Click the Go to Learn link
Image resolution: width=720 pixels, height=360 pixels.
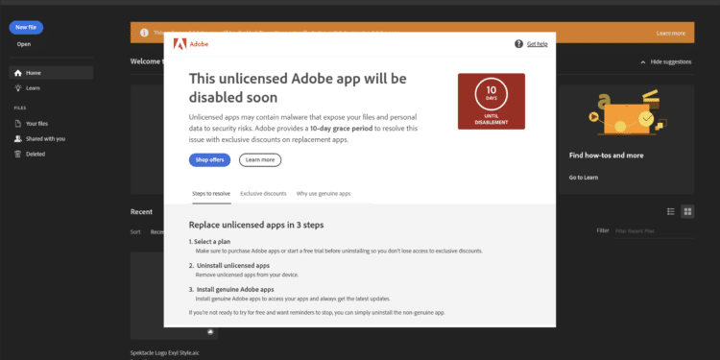583,178
